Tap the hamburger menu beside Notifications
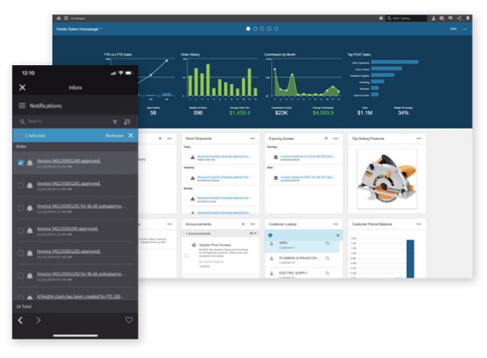Screen dimensions: 487x358 click(x=22, y=106)
